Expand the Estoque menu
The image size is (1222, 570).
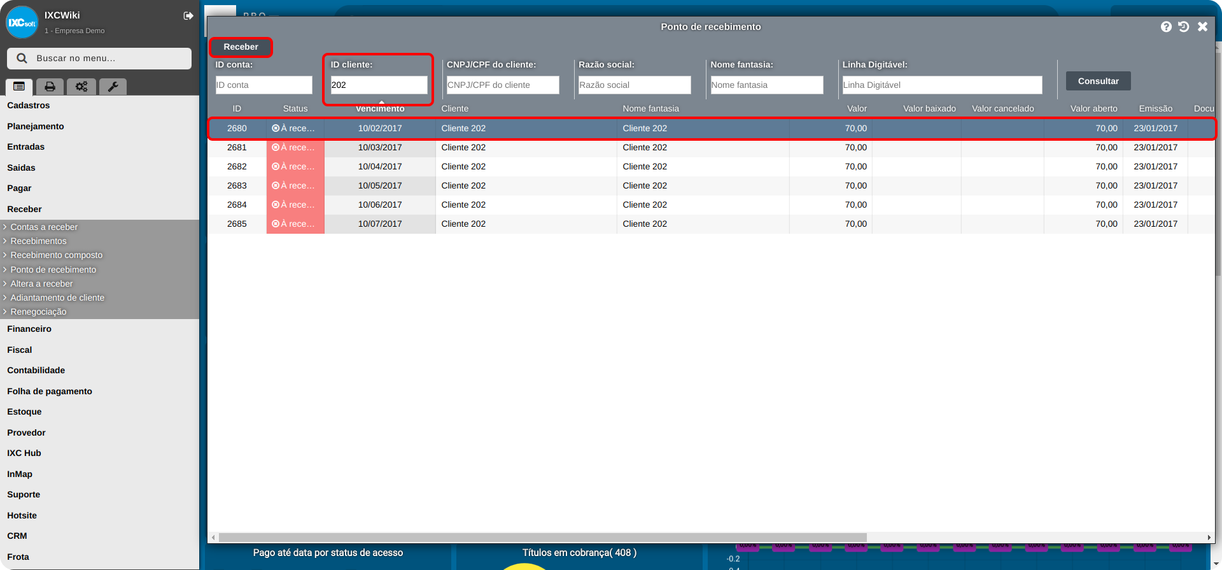(x=24, y=411)
